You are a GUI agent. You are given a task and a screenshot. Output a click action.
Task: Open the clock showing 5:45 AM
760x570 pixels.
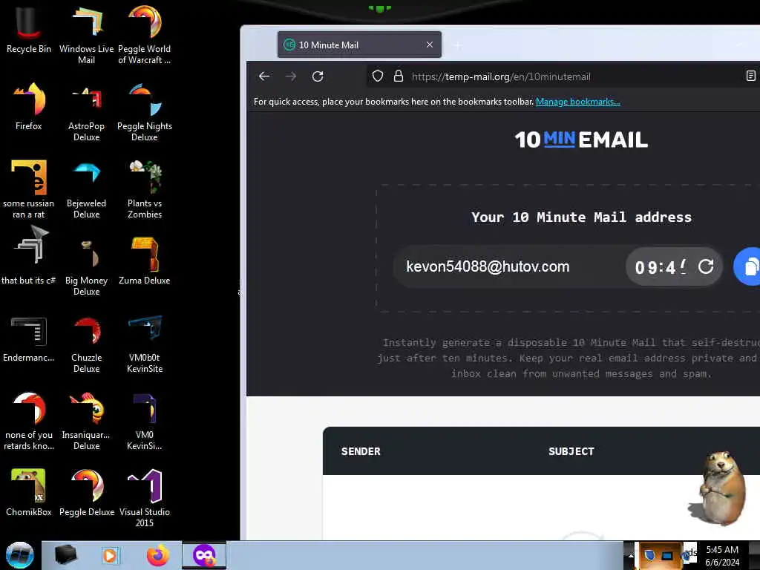coord(722,555)
